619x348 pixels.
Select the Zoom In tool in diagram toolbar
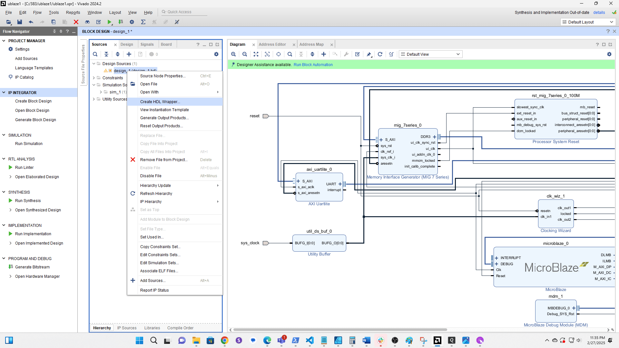point(233,54)
